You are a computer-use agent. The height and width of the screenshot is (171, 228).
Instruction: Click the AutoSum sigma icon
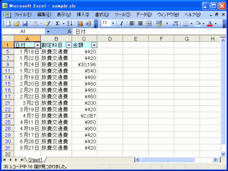57,23
